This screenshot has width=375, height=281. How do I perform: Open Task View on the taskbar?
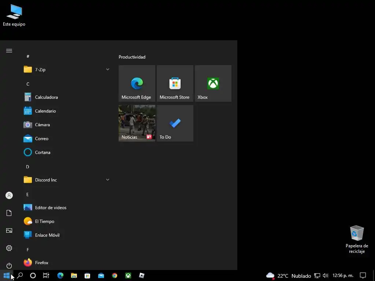point(46,276)
